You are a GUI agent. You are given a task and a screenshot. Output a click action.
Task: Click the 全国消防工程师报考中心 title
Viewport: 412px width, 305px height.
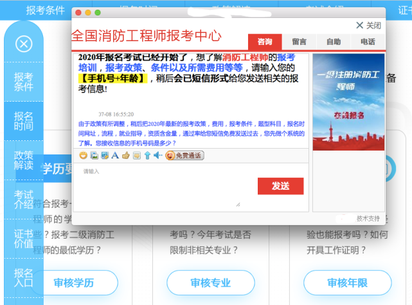tap(147, 36)
